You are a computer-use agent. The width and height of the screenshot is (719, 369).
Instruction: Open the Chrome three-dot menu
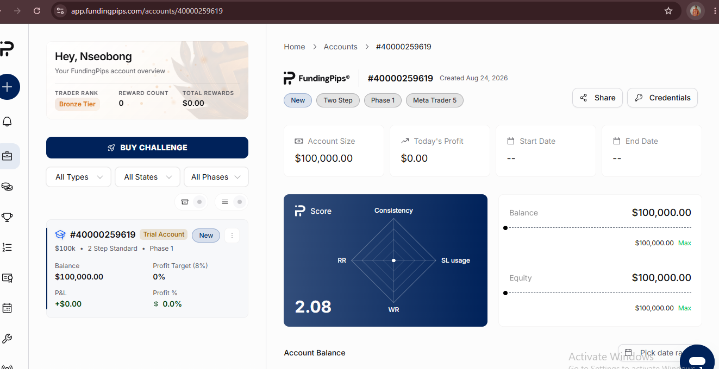715,11
